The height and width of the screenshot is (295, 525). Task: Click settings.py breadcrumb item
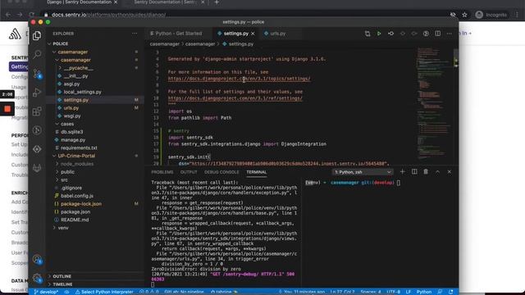tap(240, 43)
